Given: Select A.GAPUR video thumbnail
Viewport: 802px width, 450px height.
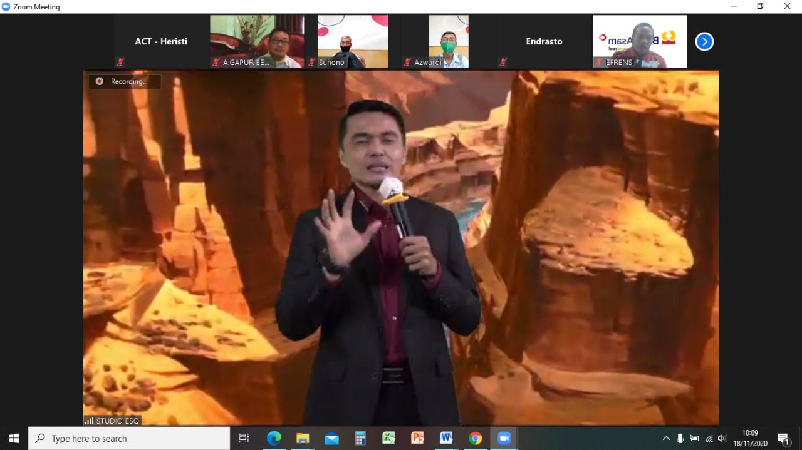Looking at the screenshot, I should click(x=257, y=41).
